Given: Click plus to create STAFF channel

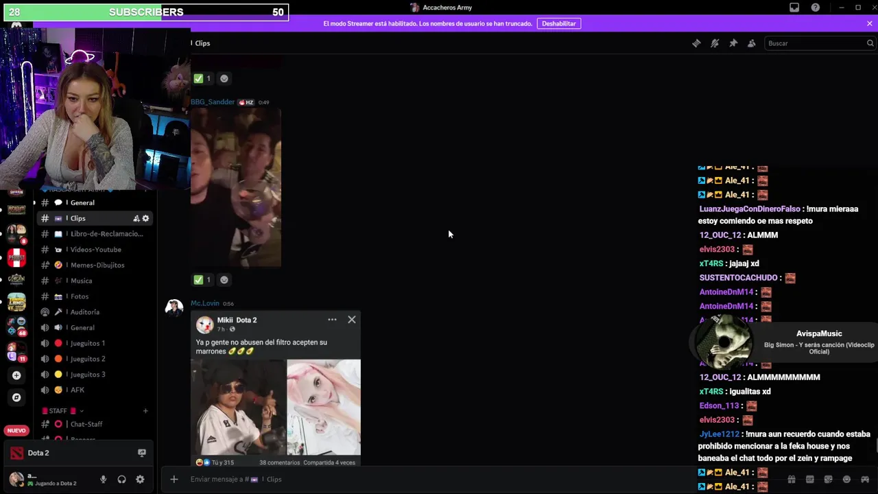Looking at the screenshot, I should tap(145, 411).
